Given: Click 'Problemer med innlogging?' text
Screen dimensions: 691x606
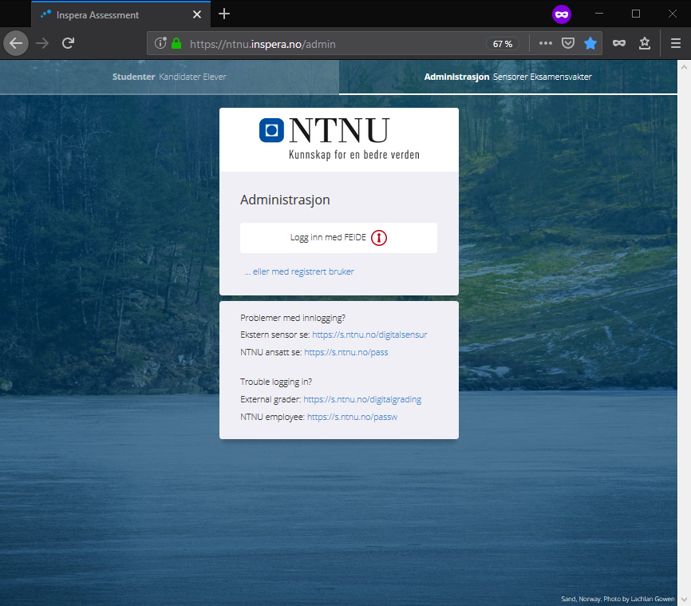Looking at the screenshot, I should [x=293, y=318].
